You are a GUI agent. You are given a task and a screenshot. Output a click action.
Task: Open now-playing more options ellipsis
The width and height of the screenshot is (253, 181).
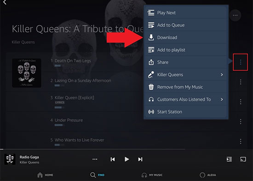[x=95, y=159]
